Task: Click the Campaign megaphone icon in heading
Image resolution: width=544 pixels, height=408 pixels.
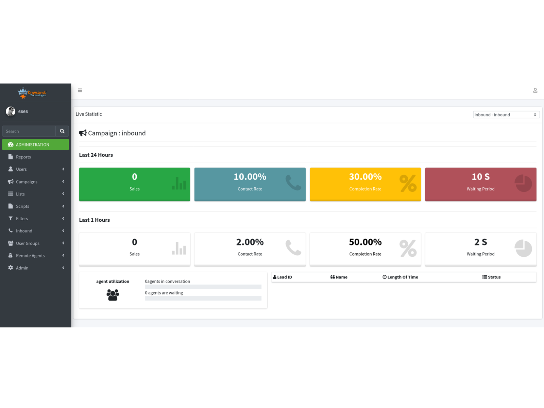Action: point(83,133)
